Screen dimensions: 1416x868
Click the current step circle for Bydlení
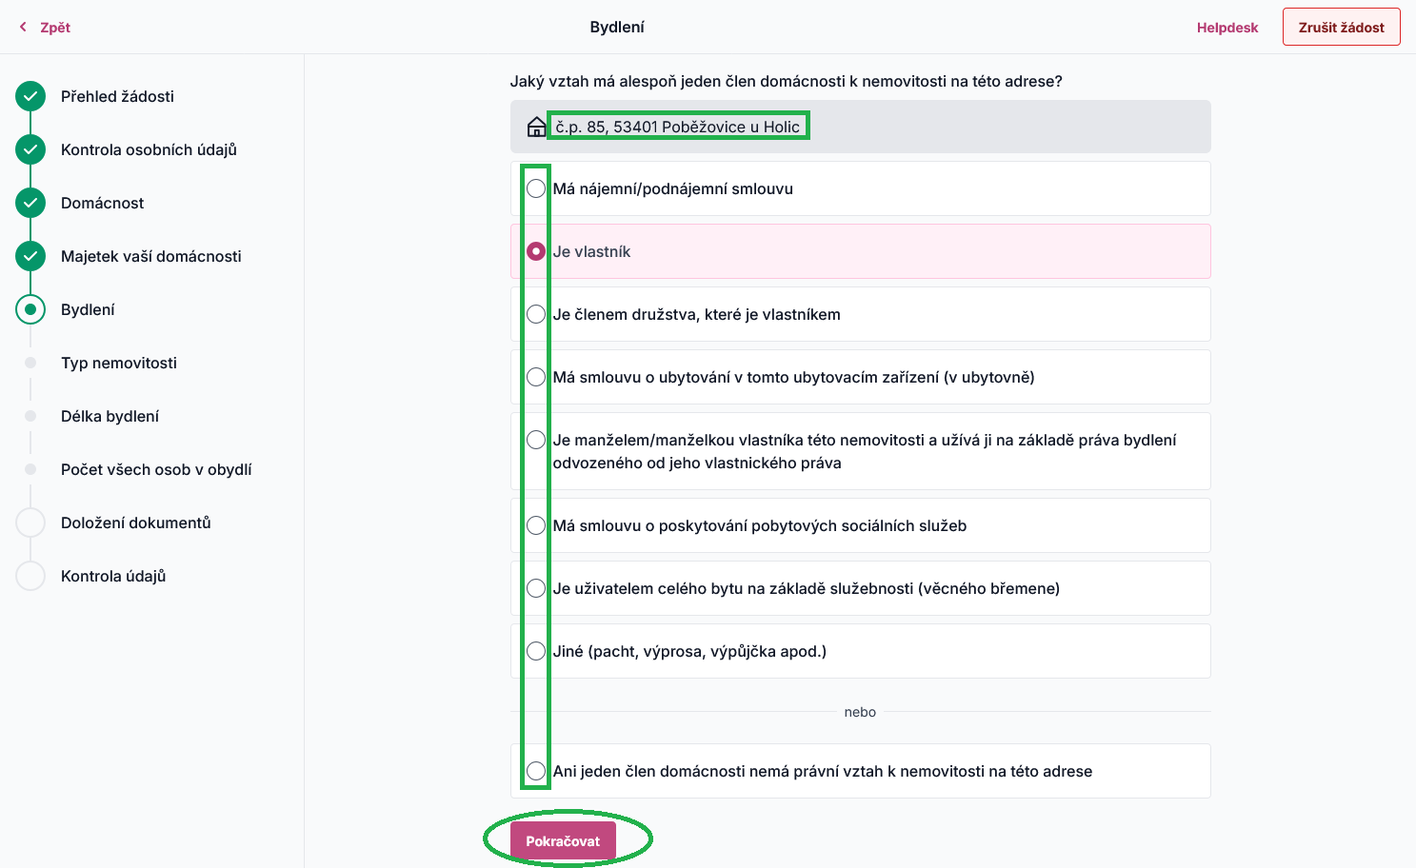click(x=30, y=309)
